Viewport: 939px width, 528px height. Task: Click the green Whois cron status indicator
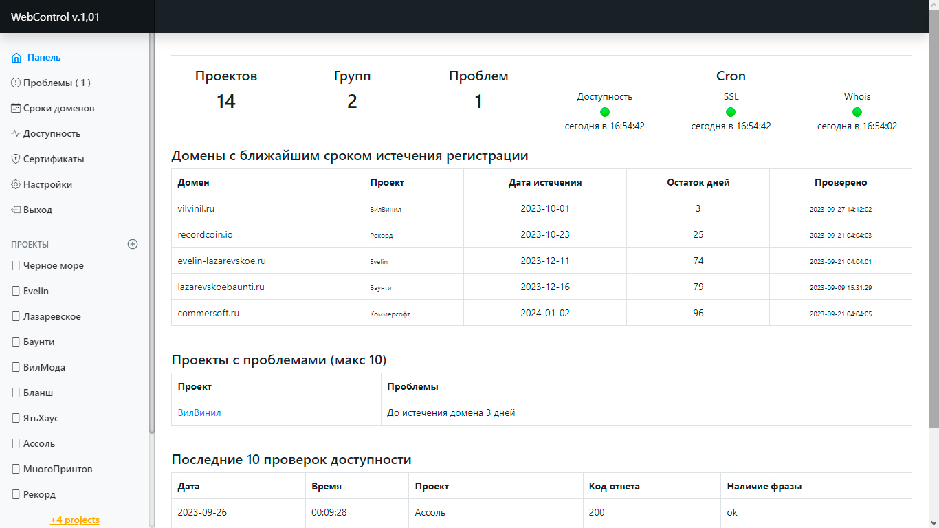point(857,112)
